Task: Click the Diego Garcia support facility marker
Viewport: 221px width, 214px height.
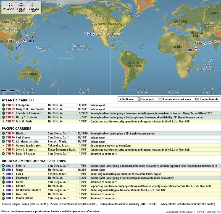Action: coord(211,59)
